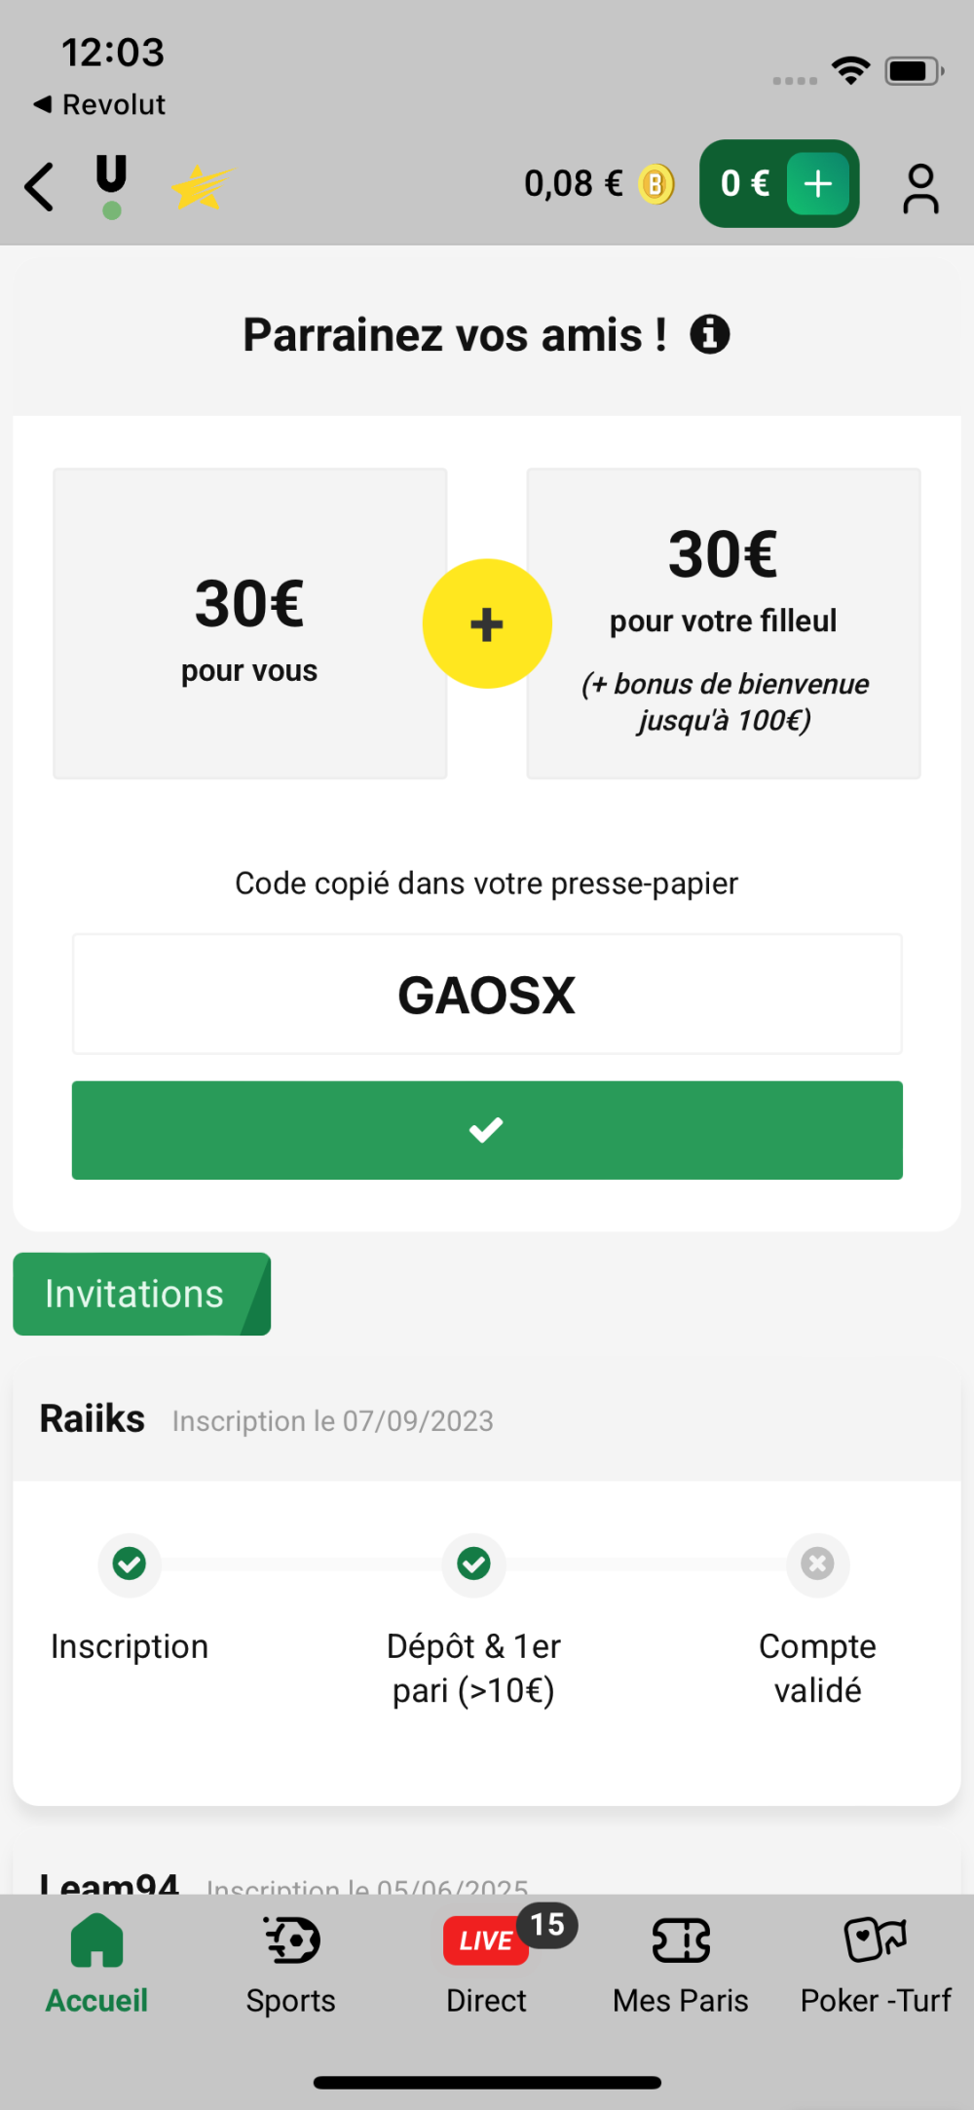974x2110 pixels.
Task: Return to Revolut app
Action: tap(99, 104)
